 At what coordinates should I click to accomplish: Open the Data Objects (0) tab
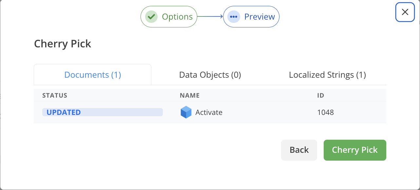point(210,75)
